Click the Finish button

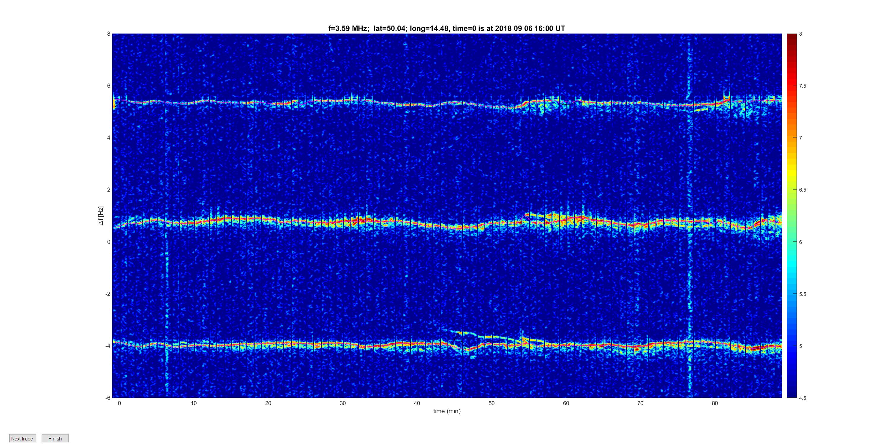[55, 438]
